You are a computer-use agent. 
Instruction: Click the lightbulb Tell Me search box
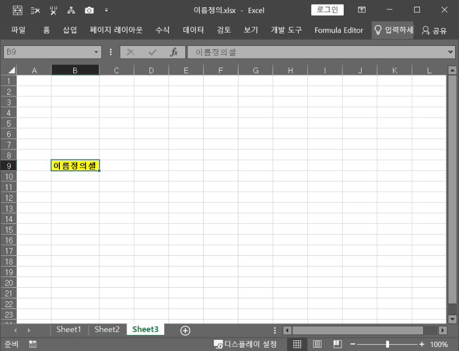[392, 30]
